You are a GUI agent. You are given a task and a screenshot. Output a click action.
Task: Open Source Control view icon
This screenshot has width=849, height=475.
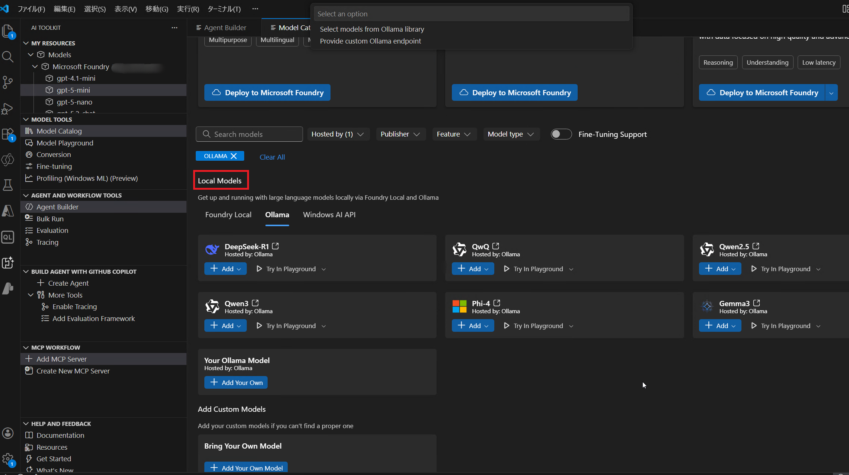(8, 82)
